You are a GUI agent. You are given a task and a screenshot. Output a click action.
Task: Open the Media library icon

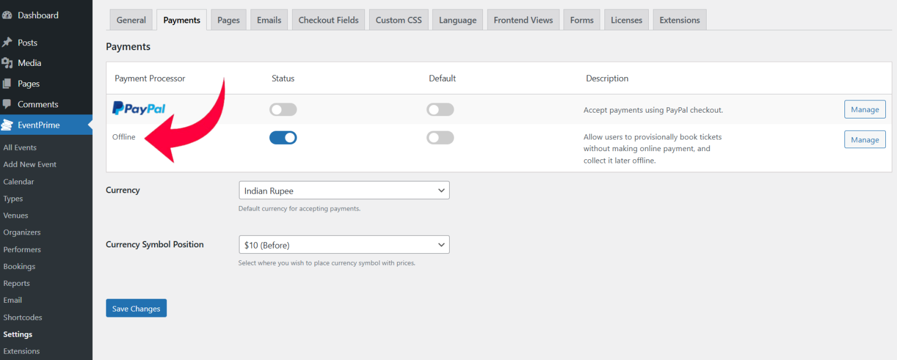pyautogui.click(x=12, y=62)
